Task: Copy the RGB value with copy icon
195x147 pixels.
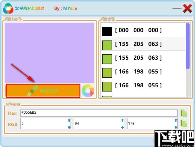Action: coord(184,124)
